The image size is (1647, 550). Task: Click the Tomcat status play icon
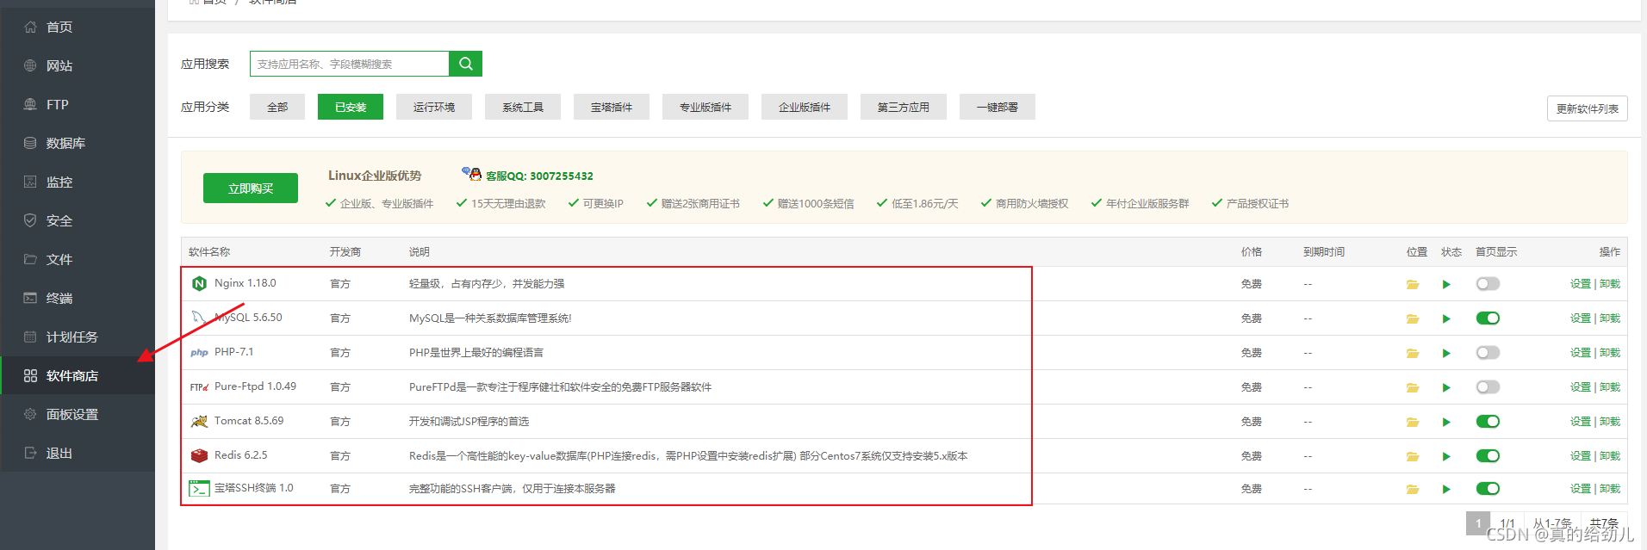[x=1446, y=422]
